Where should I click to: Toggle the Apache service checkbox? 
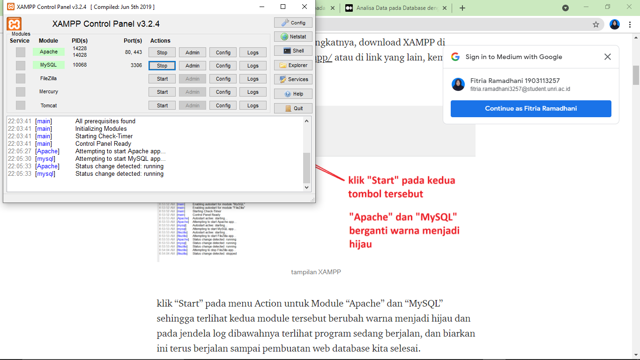click(x=21, y=52)
